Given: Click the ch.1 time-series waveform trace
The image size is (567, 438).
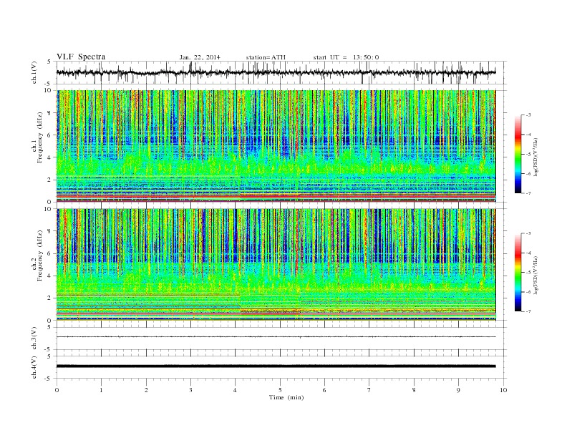Looking at the screenshot, I should tap(276, 72).
